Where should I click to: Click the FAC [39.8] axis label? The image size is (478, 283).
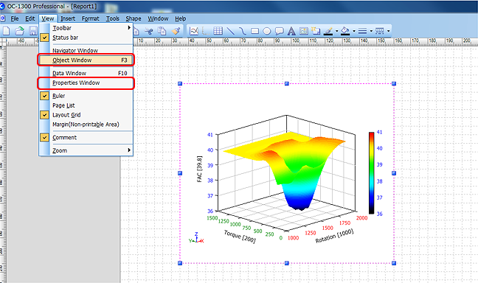pyautogui.click(x=200, y=170)
